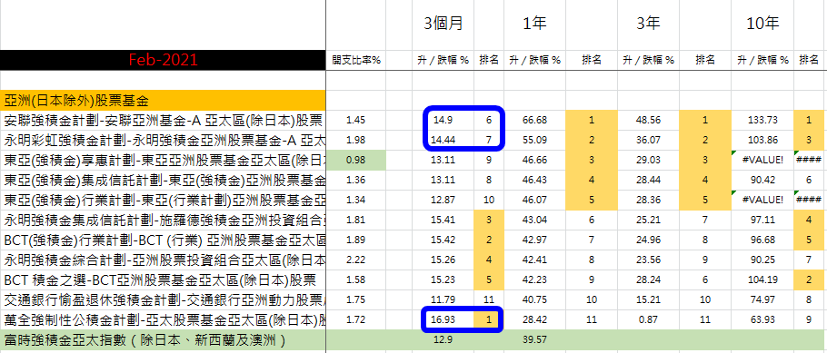Select the 交通銀行愉盈退休強積金計劃 row label
Image resolution: width=827 pixels, height=353 pixels.
tap(163, 299)
